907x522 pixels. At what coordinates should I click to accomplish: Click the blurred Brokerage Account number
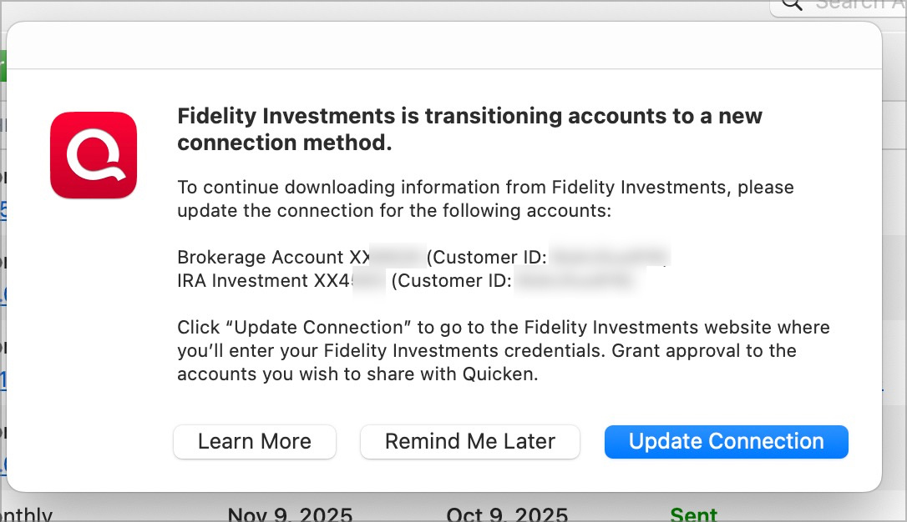point(398,258)
